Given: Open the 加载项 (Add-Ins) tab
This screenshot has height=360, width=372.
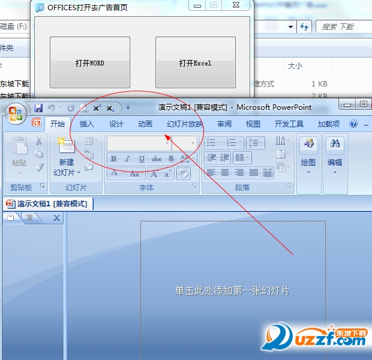Looking at the screenshot, I should point(329,124).
